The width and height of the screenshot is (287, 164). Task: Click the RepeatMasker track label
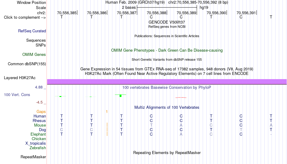click(x=33, y=157)
